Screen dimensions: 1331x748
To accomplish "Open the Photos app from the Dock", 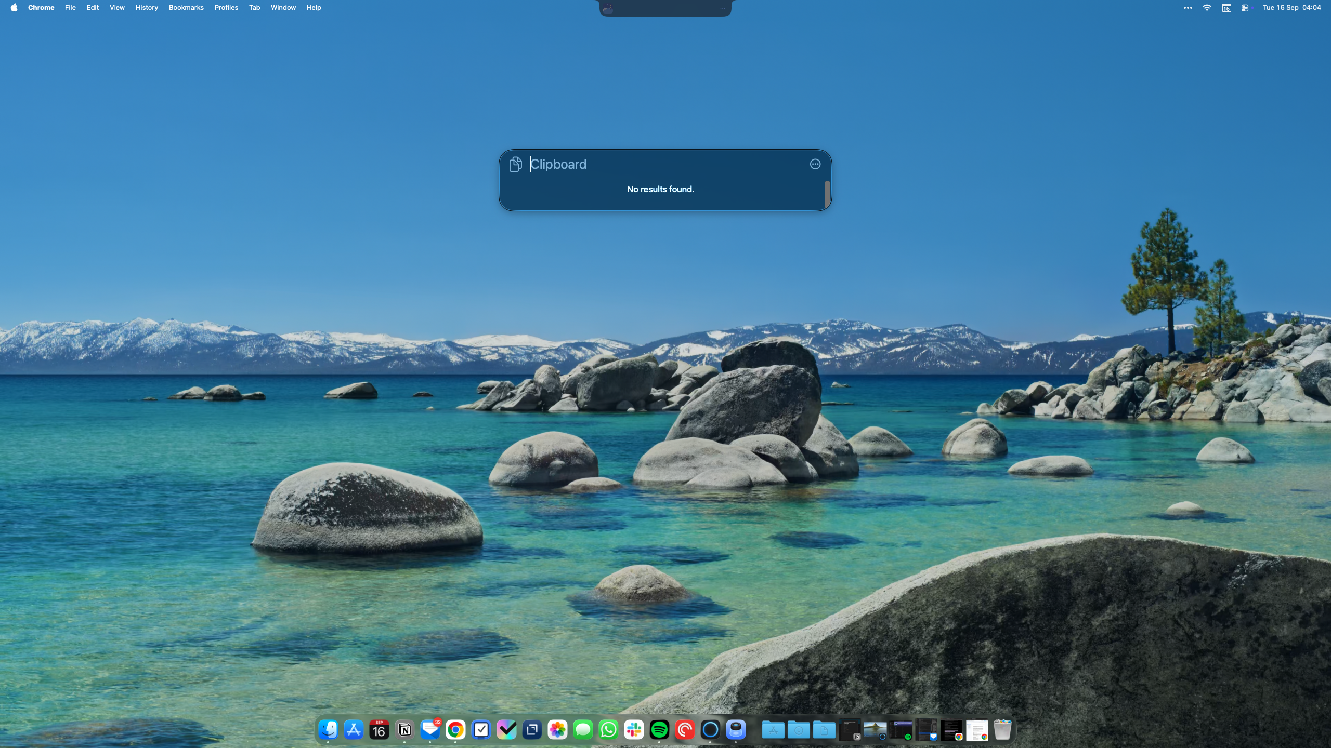I will coord(557,730).
